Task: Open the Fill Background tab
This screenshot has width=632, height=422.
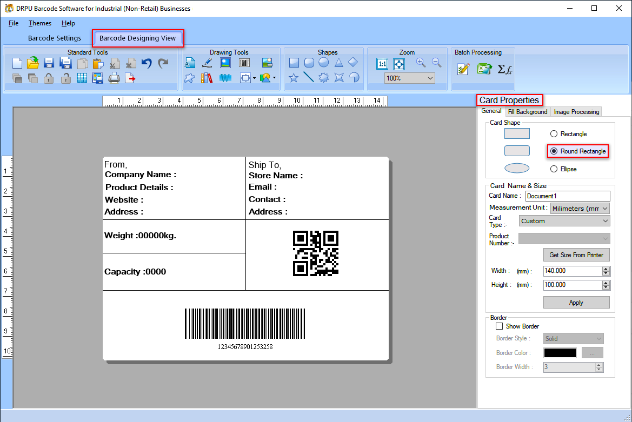Action: pyautogui.click(x=527, y=112)
